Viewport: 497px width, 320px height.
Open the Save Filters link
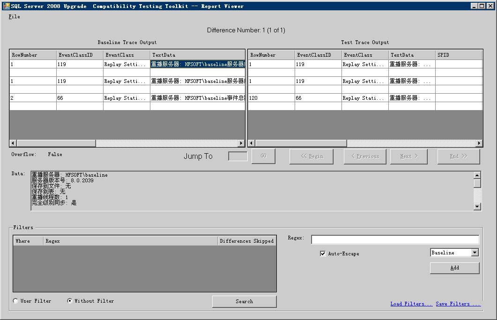coord(458,304)
